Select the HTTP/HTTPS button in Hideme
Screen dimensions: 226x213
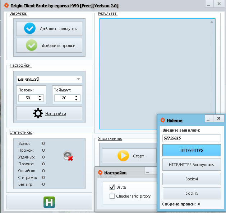(x=192, y=150)
